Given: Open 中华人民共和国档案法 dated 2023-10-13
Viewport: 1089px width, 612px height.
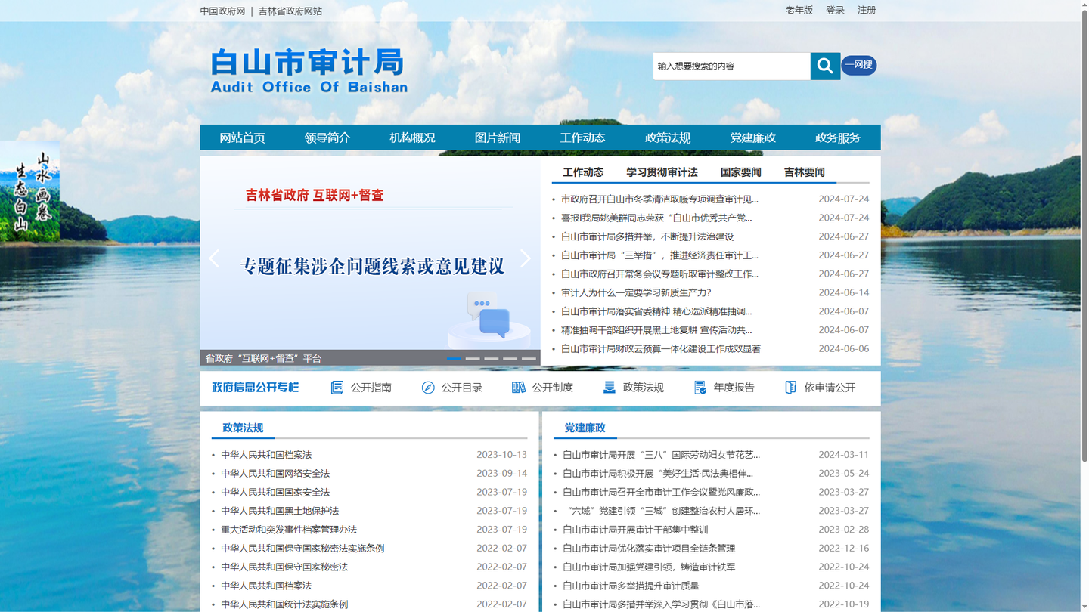Looking at the screenshot, I should (x=266, y=455).
